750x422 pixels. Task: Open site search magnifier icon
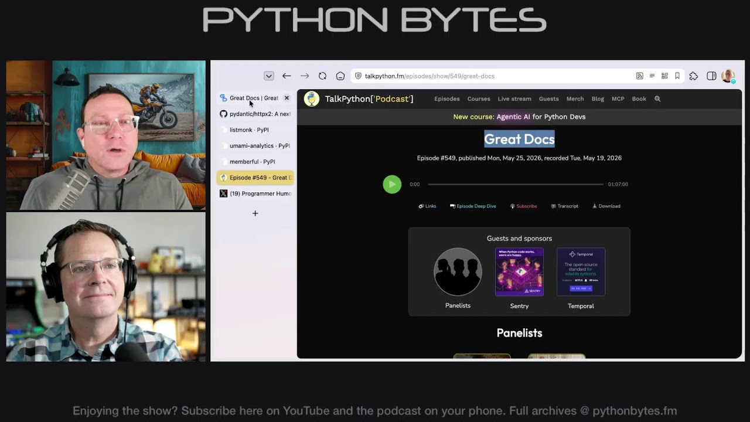coord(657,99)
